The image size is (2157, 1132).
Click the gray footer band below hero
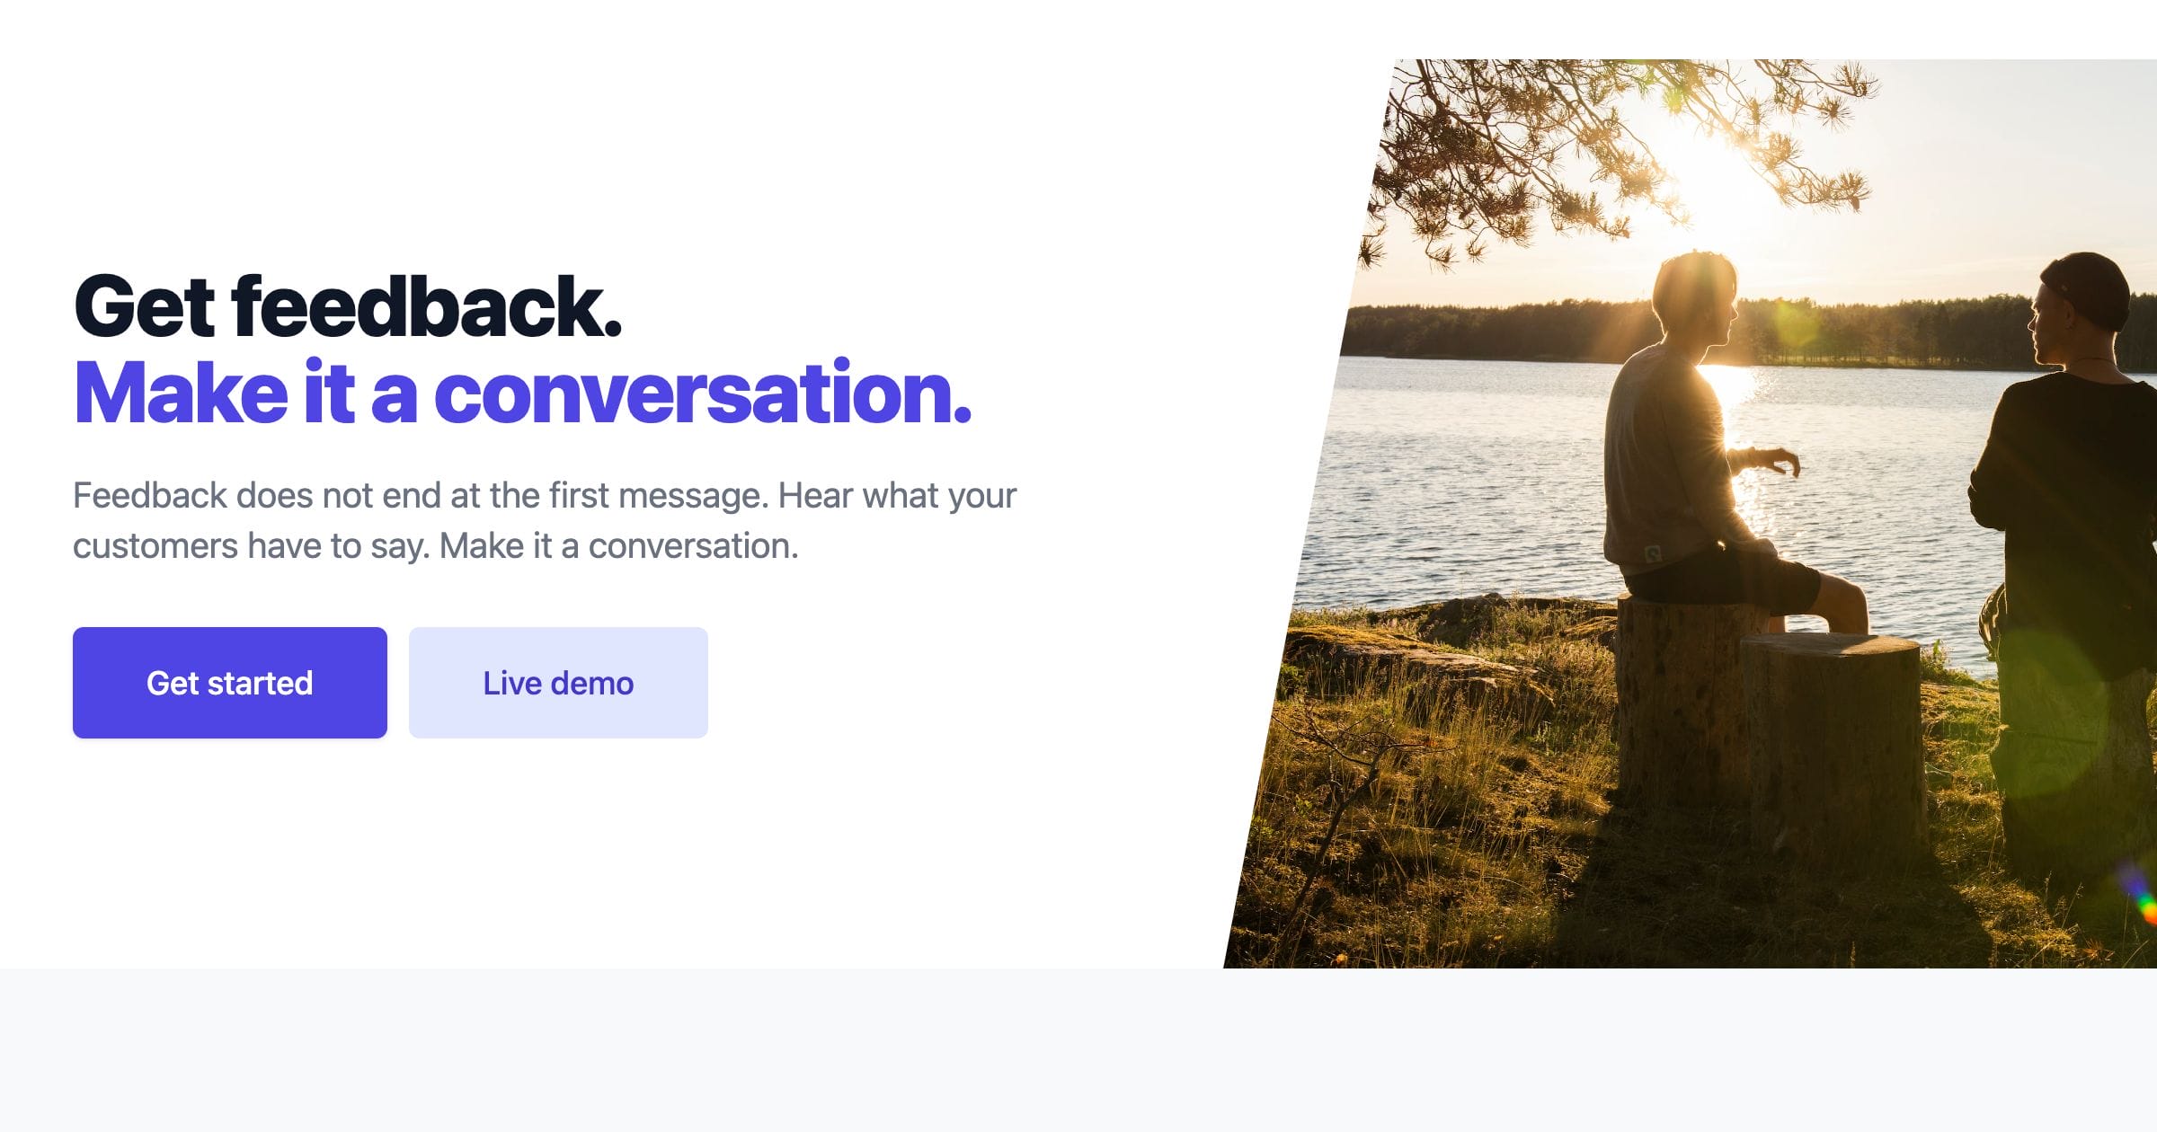click(1078, 1050)
